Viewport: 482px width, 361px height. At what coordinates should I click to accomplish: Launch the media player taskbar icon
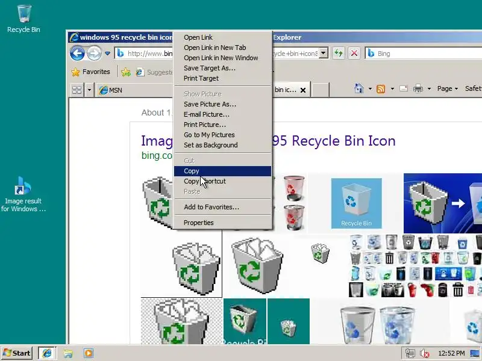(x=89, y=353)
